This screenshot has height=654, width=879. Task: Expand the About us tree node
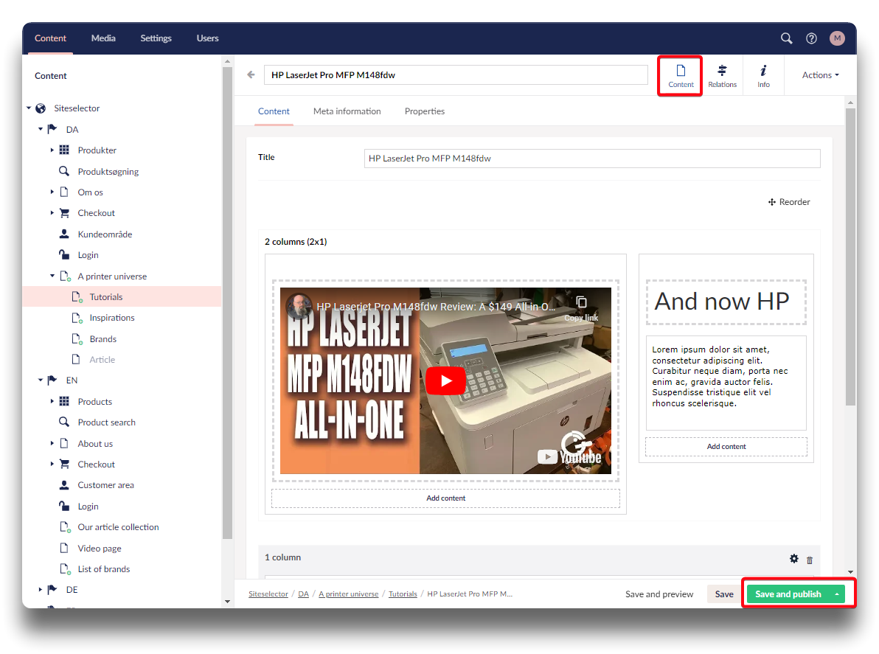click(x=52, y=443)
